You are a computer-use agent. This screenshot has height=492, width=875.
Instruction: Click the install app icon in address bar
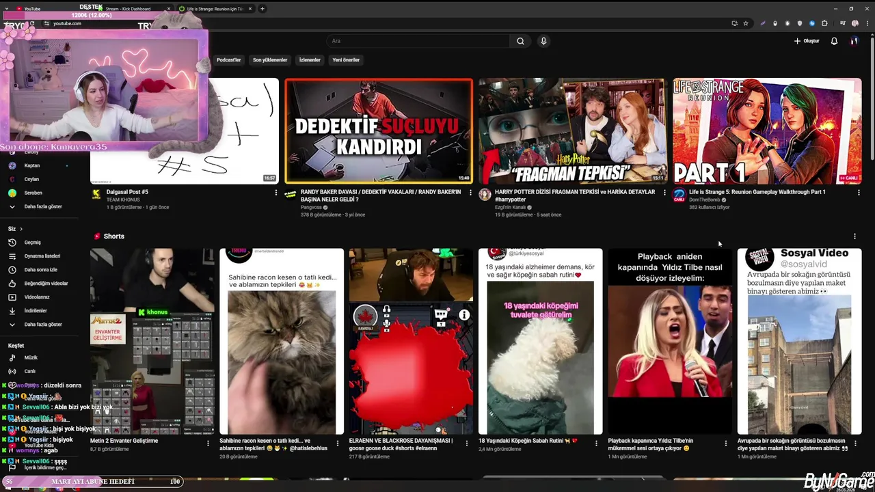734,23
